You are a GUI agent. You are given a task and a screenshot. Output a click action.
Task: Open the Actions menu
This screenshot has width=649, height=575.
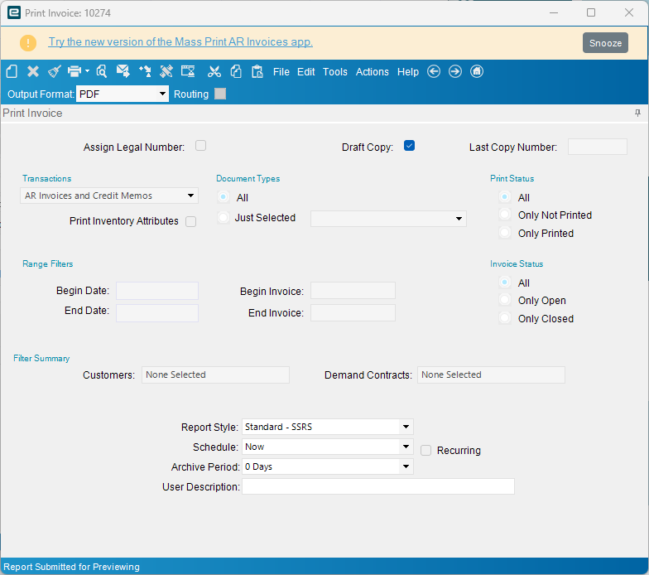(373, 72)
